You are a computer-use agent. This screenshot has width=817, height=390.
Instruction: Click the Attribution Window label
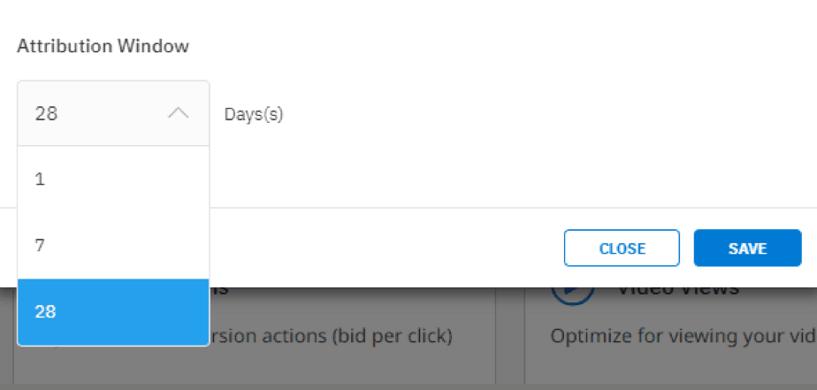click(x=103, y=46)
